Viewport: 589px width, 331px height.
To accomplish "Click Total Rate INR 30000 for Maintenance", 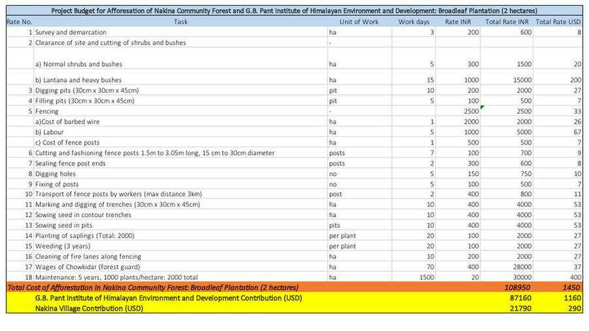I will tap(522, 277).
